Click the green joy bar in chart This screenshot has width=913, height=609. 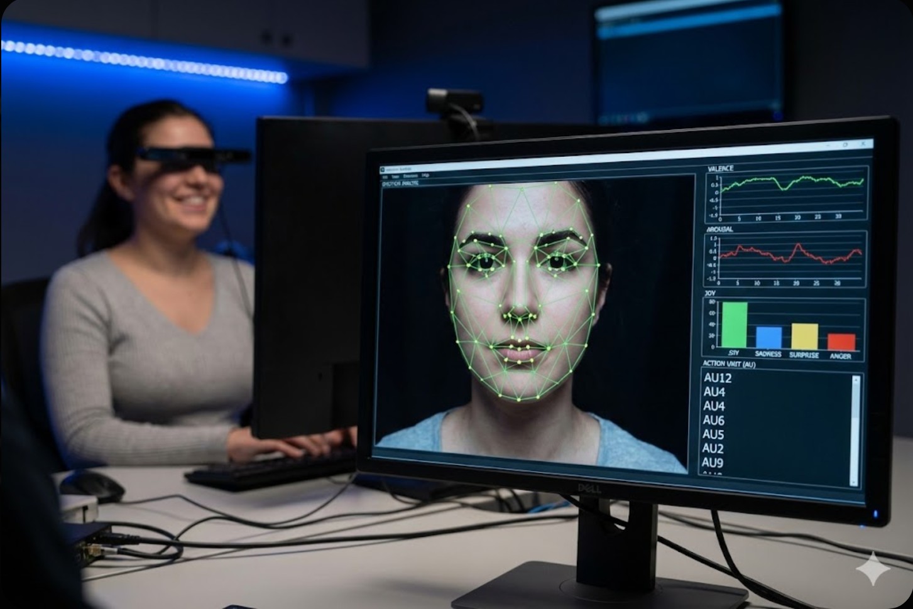click(x=734, y=325)
